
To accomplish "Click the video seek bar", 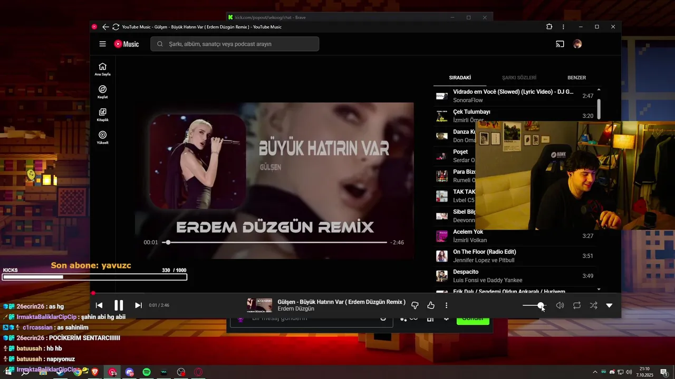I will [x=275, y=243].
